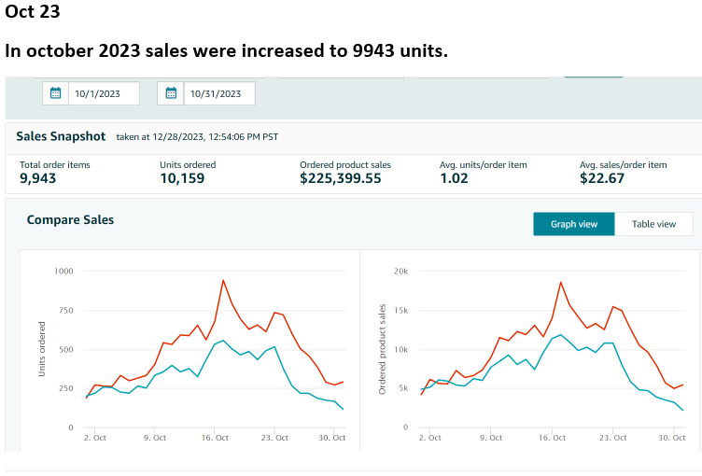702x476 pixels.
Task: Click the 16. Oct label on the left chart
Action: point(215,438)
